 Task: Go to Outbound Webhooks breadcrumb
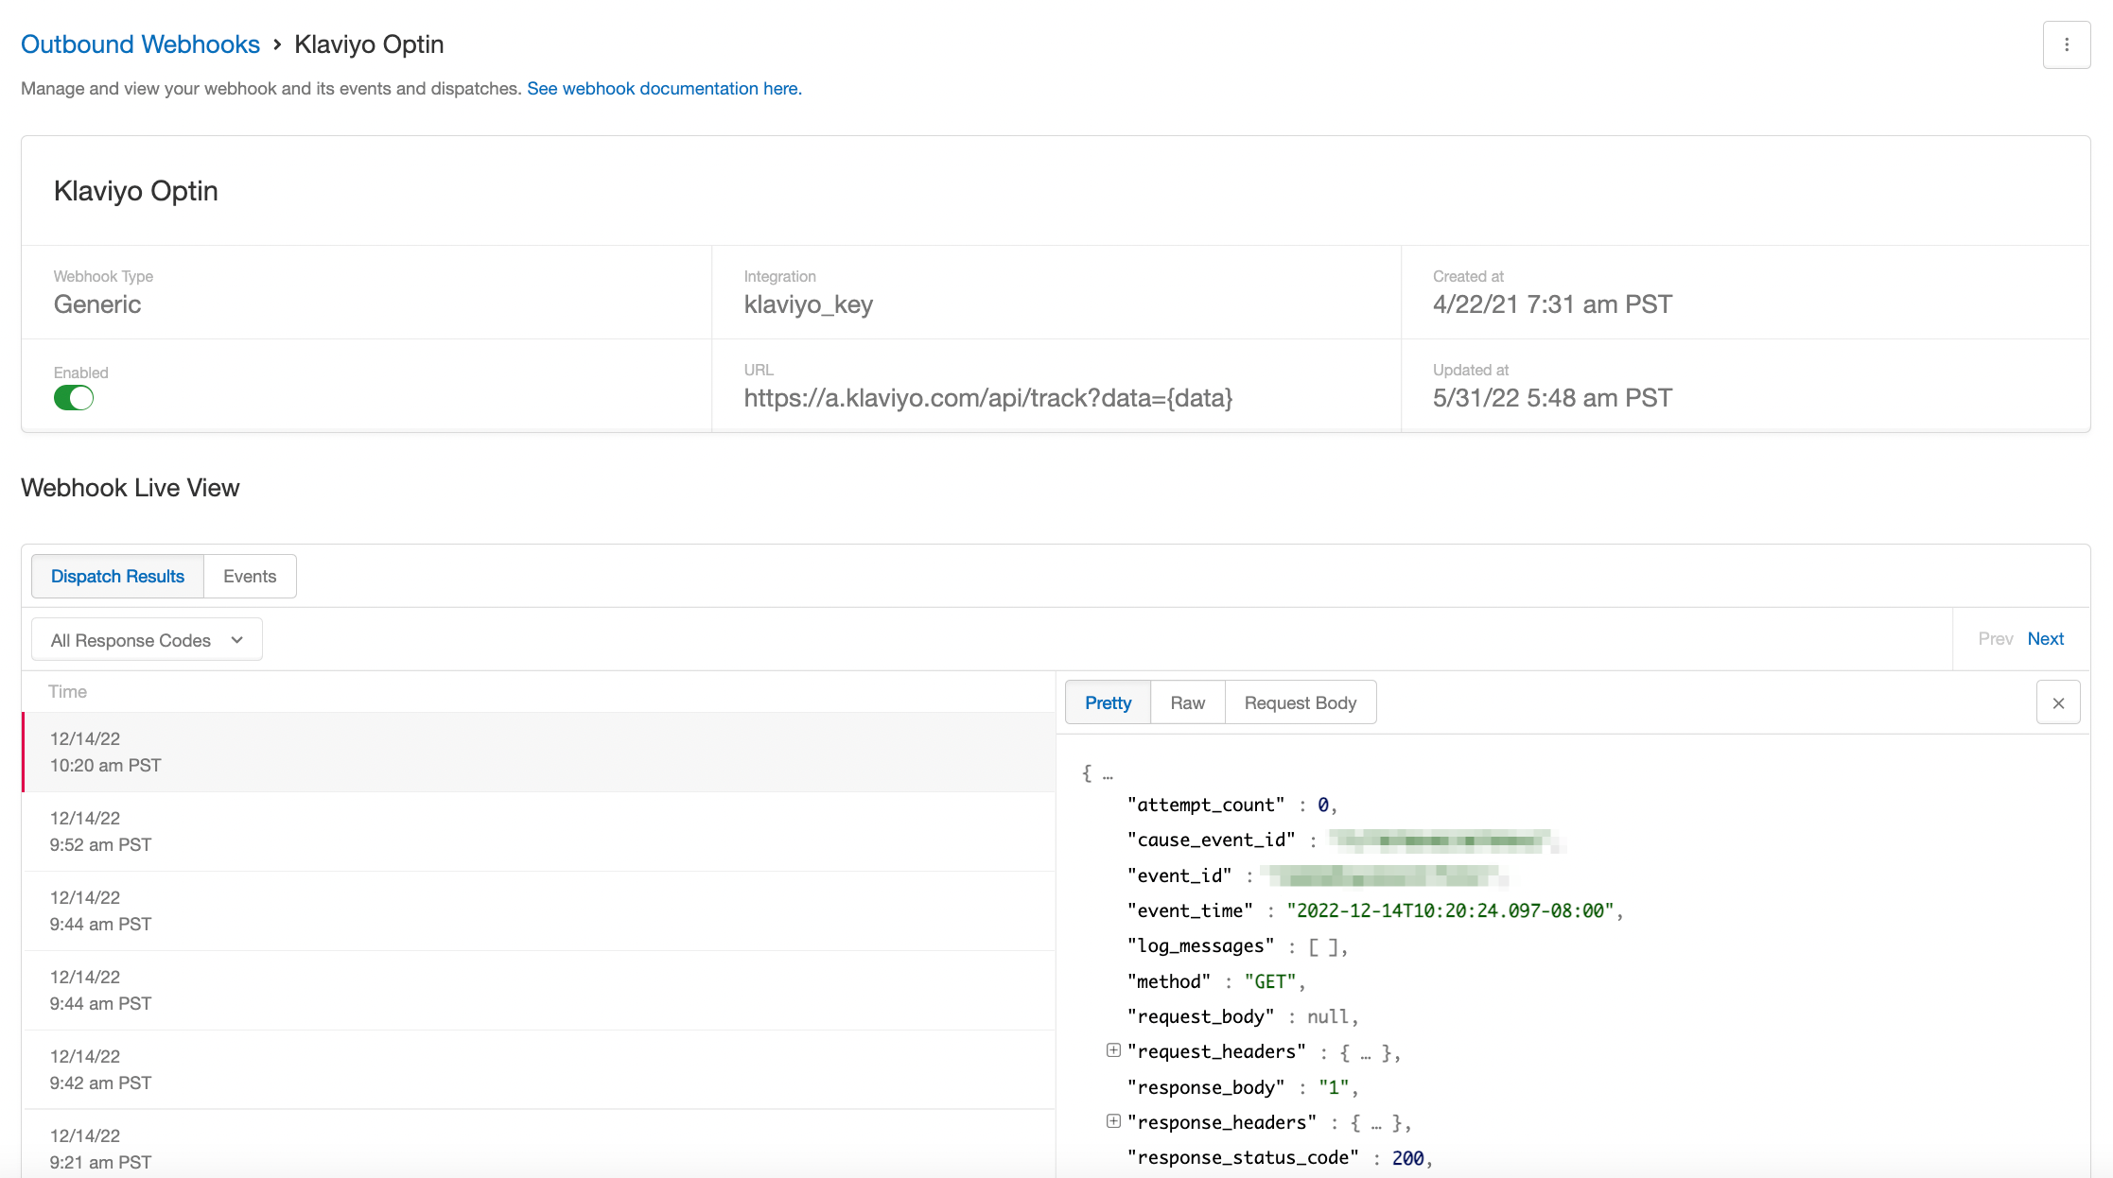tap(140, 44)
